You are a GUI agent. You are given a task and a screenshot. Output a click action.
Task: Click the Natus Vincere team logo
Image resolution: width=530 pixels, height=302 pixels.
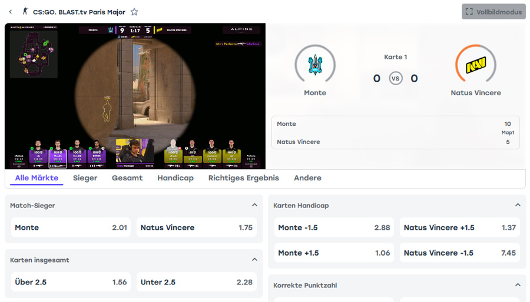tap(476, 65)
